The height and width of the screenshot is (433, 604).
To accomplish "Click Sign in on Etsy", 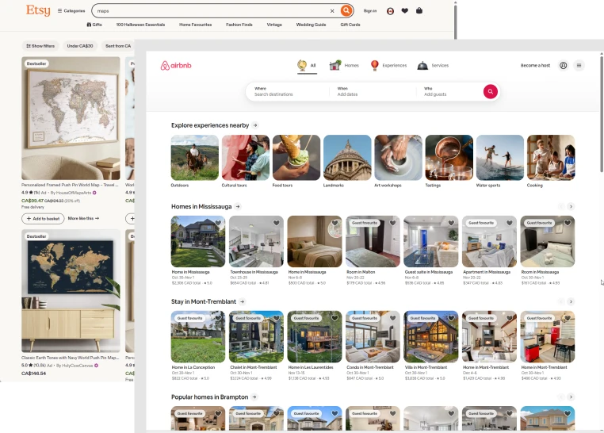I will point(370,11).
